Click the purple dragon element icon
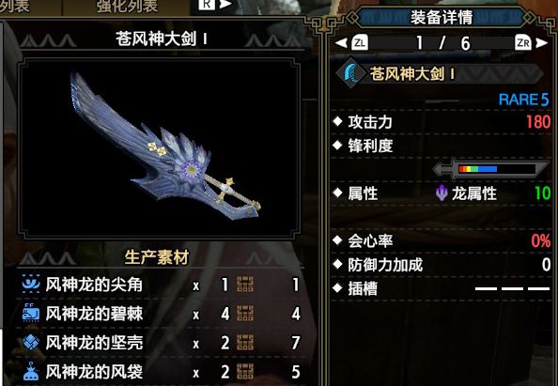This screenshot has width=558, height=386. (x=442, y=193)
